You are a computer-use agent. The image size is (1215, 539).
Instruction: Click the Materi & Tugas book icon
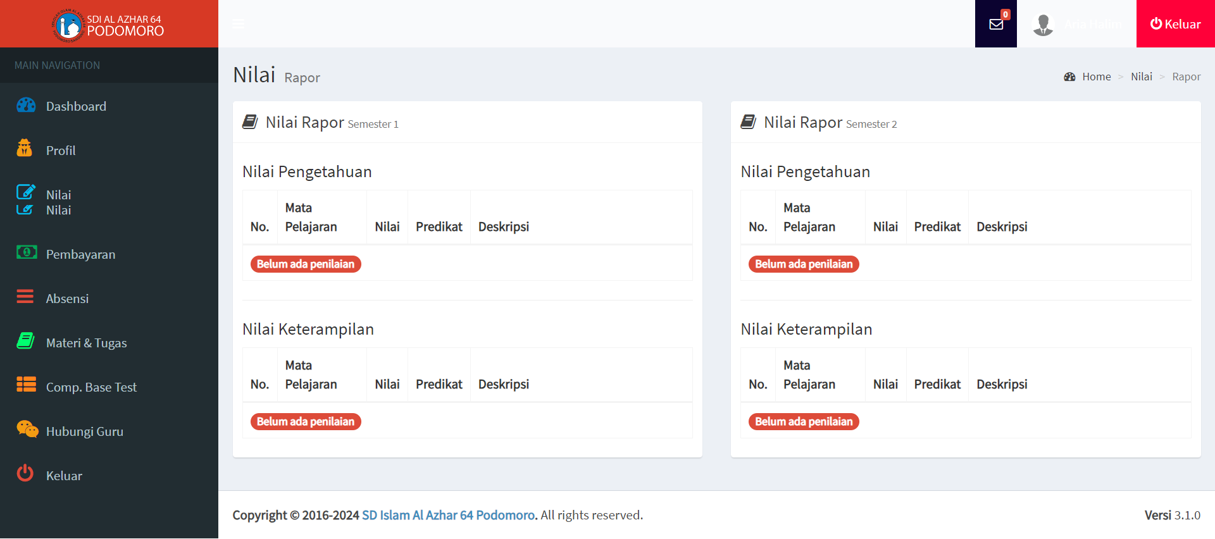click(x=25, y=341)
